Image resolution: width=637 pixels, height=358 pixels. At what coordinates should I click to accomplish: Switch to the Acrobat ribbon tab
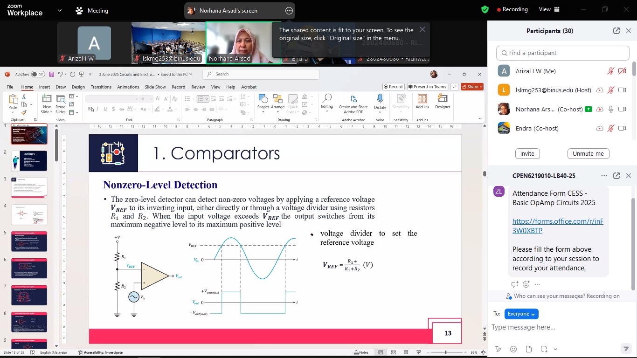[249, 87]
